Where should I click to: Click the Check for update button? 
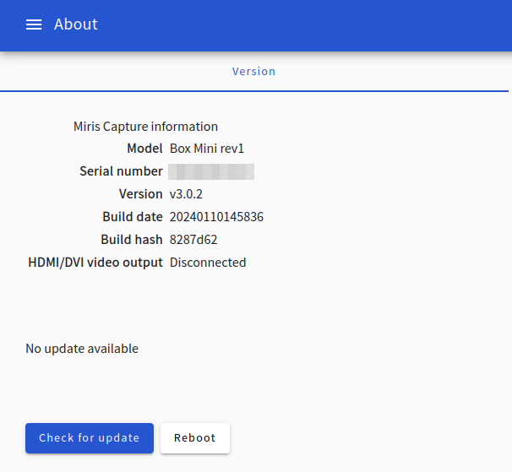pos(90,438)
